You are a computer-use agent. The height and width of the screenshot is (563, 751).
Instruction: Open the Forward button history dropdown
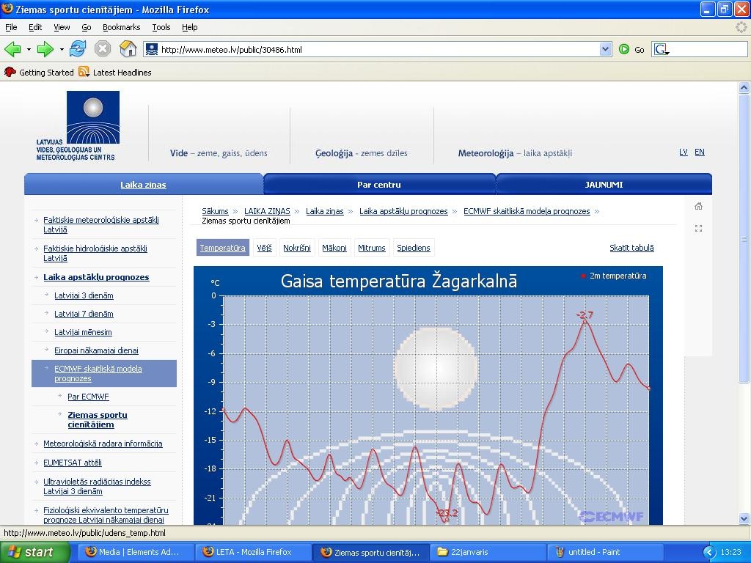tap(62, 50)
